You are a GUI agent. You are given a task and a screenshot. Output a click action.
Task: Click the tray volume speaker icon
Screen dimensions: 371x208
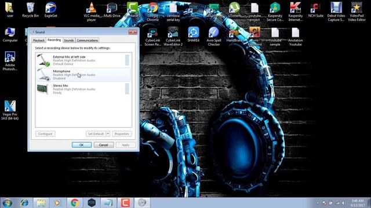tap(343, 203)
